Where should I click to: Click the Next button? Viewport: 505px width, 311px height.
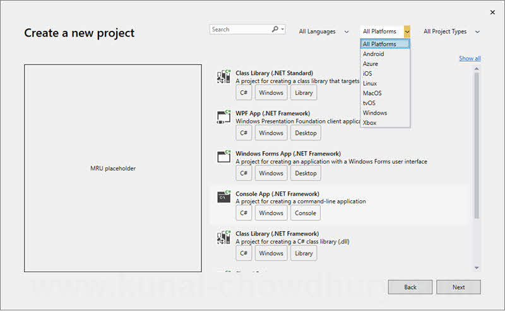pos(458,287)
